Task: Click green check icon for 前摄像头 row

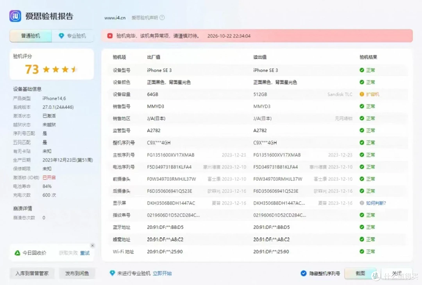Action: (x=362, y=179)
